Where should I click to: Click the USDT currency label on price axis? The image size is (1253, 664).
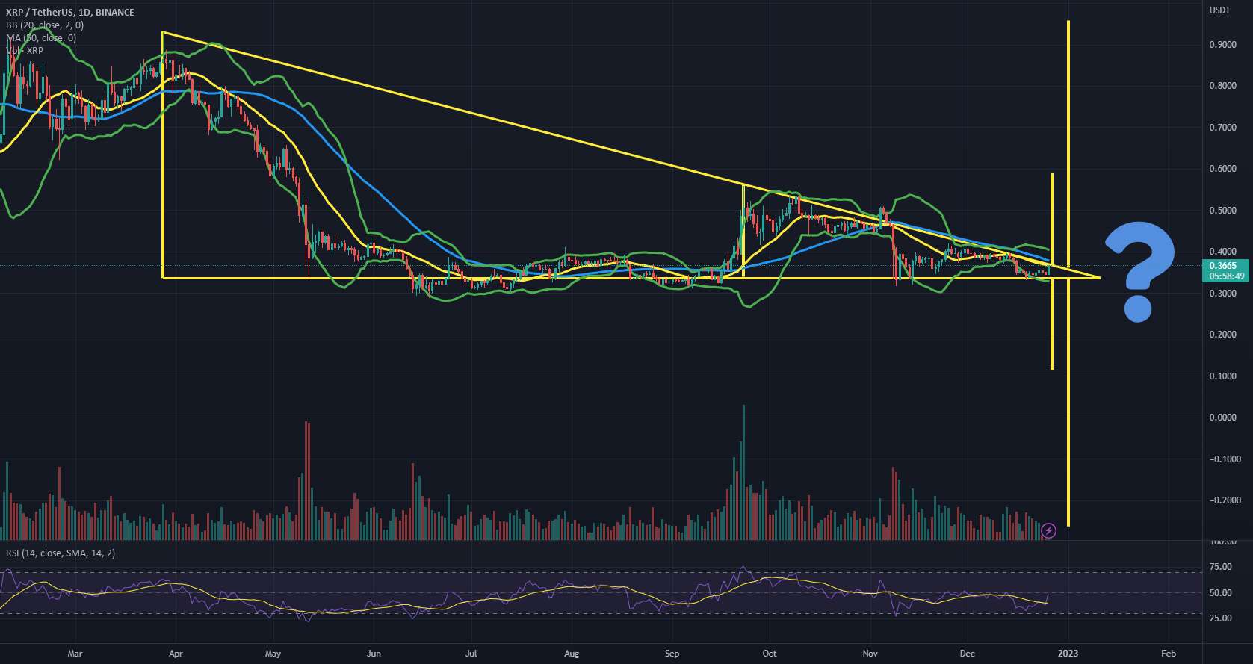pos(1219,10)
